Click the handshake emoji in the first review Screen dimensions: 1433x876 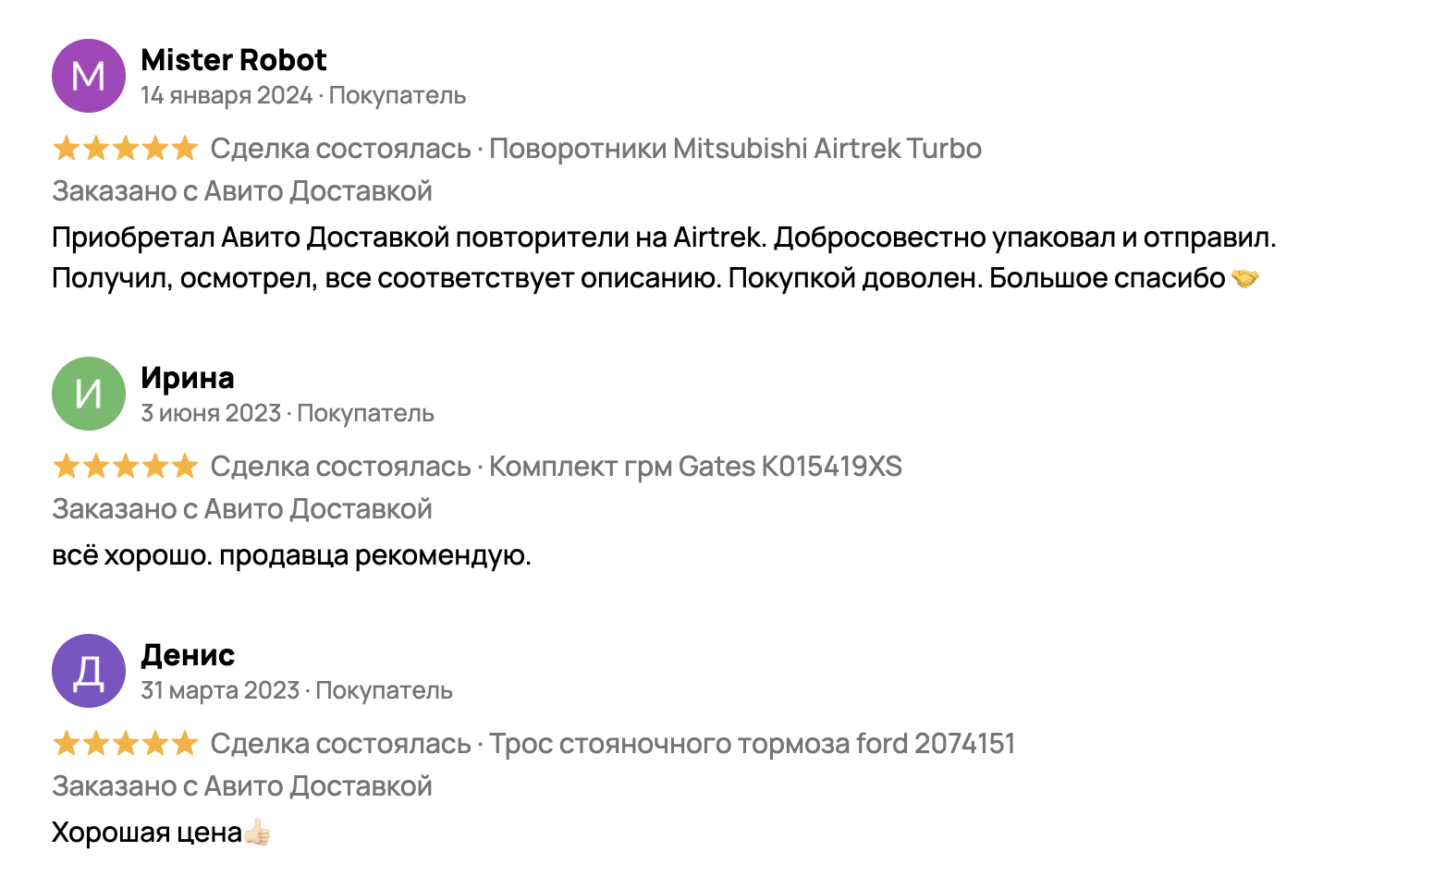tap(1245, 278)
